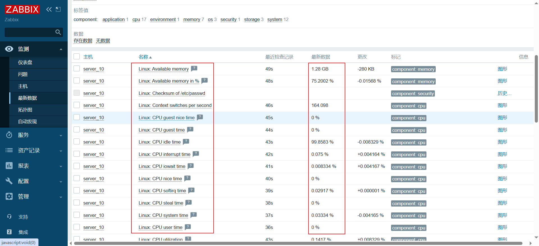Open 图形 graph for CPU iowait time
Screen dimensions: 539x246
click(x=502, y=166)
